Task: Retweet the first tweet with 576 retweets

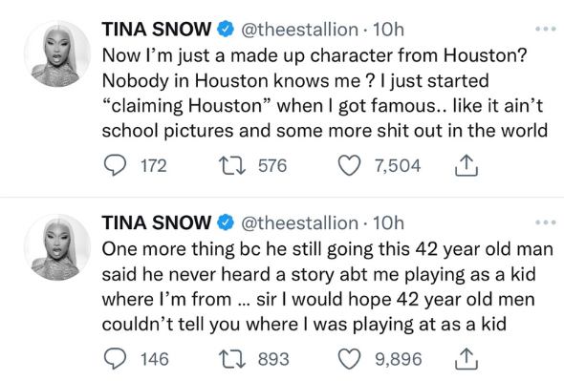Action: point(232,165)
